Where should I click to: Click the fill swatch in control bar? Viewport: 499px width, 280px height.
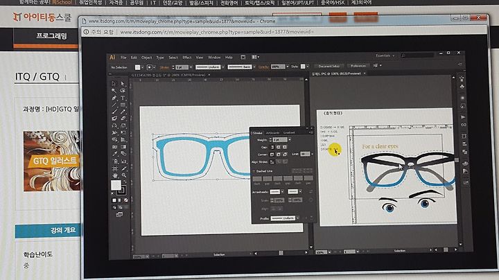pyautogui.click(x=137, y=67)
